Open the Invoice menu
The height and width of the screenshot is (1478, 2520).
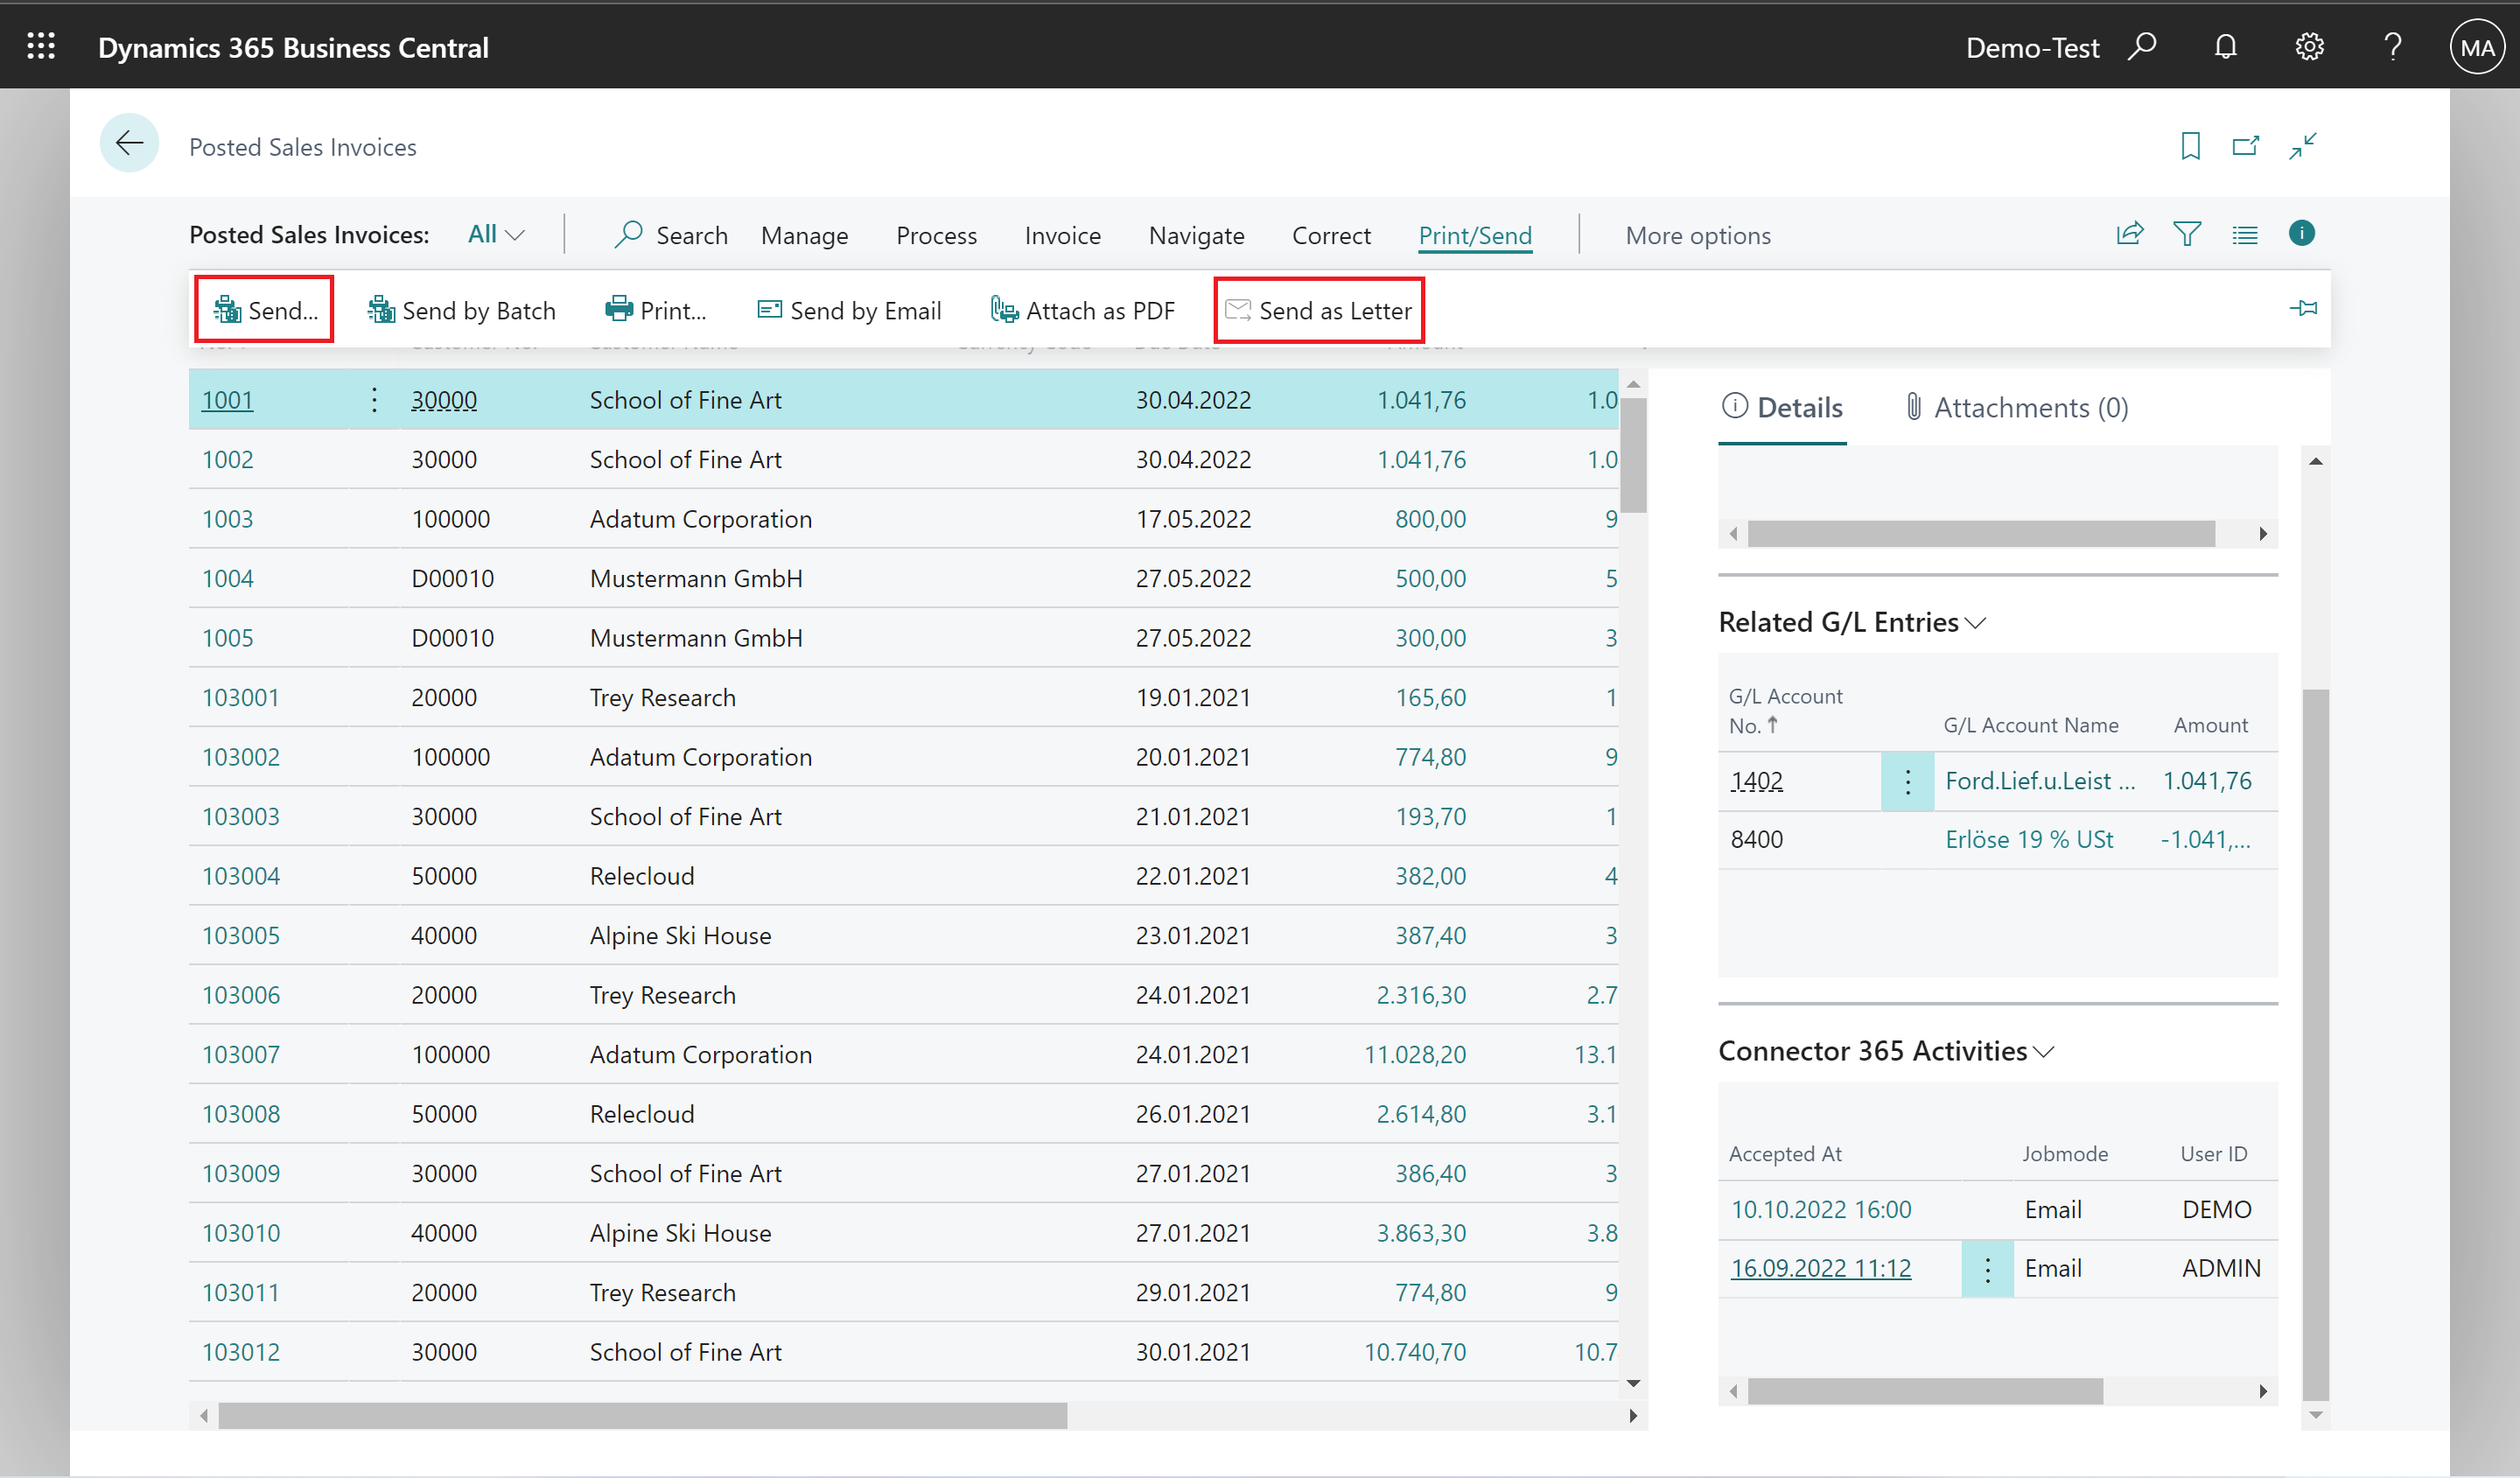point(1062,235)
